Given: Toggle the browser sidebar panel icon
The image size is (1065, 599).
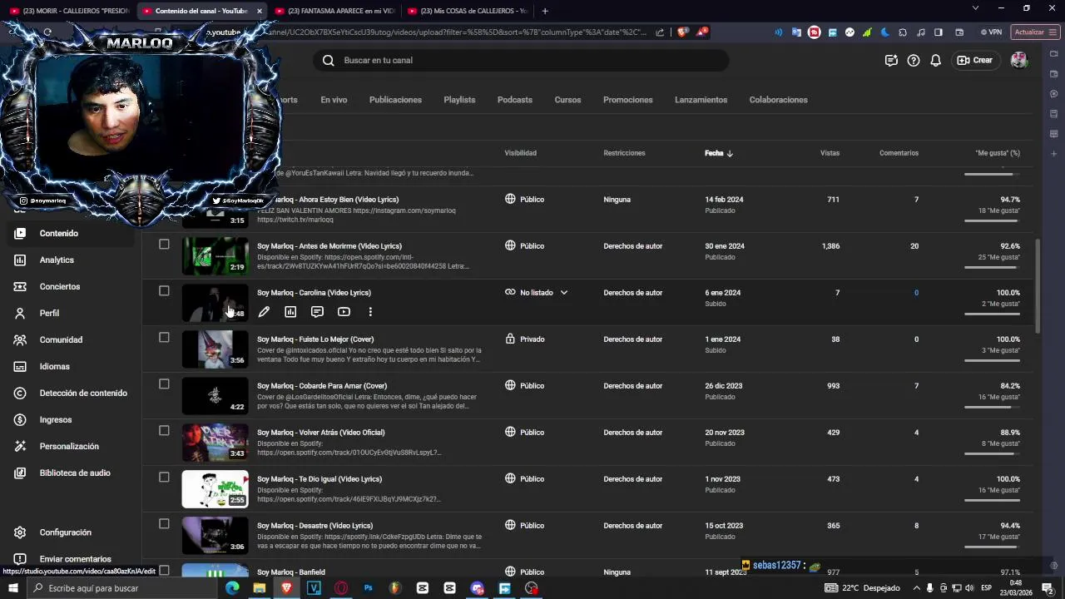Looking at the screenshot, I should click(x=939, y=32).
